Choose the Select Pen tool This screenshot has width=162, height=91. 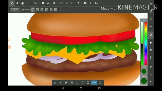click(x=72, y=3)
